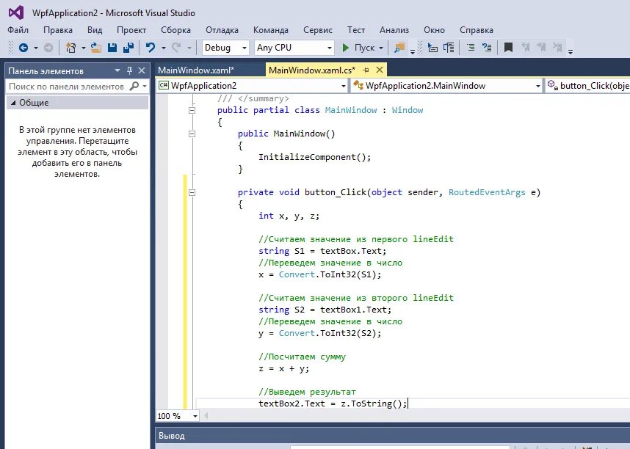Click the Вывод output panel header

coord(393,436)
